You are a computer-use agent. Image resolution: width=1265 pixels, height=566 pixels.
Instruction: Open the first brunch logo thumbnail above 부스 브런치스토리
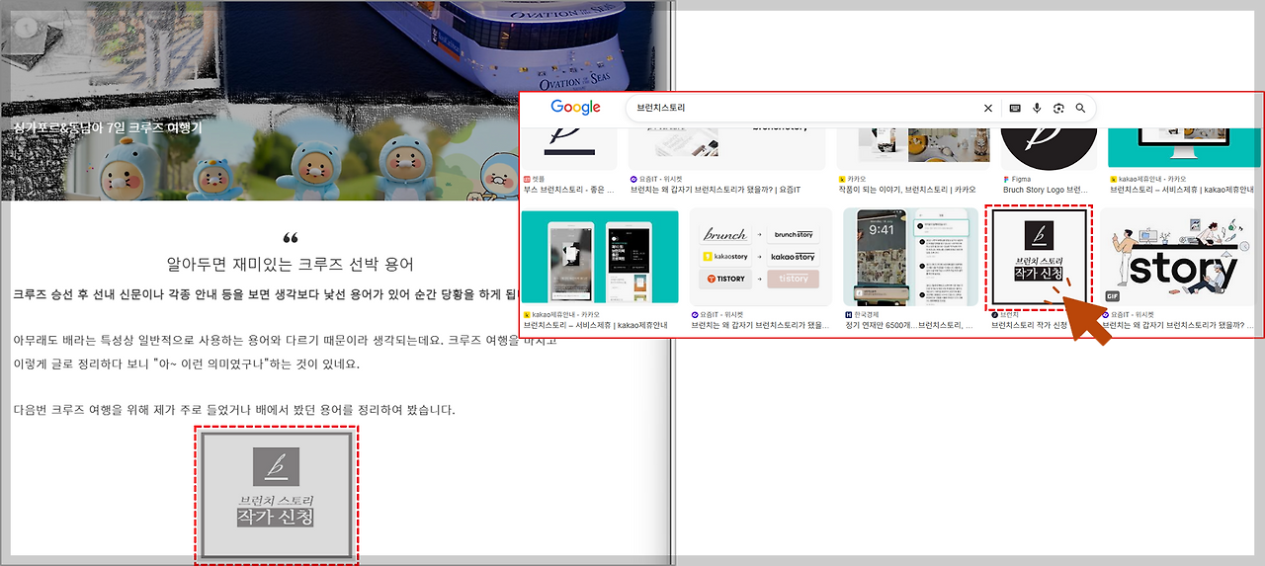coord(569,148)
